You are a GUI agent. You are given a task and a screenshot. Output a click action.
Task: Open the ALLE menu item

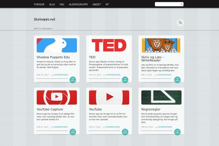pyautogui.click(x=52, y=4)
